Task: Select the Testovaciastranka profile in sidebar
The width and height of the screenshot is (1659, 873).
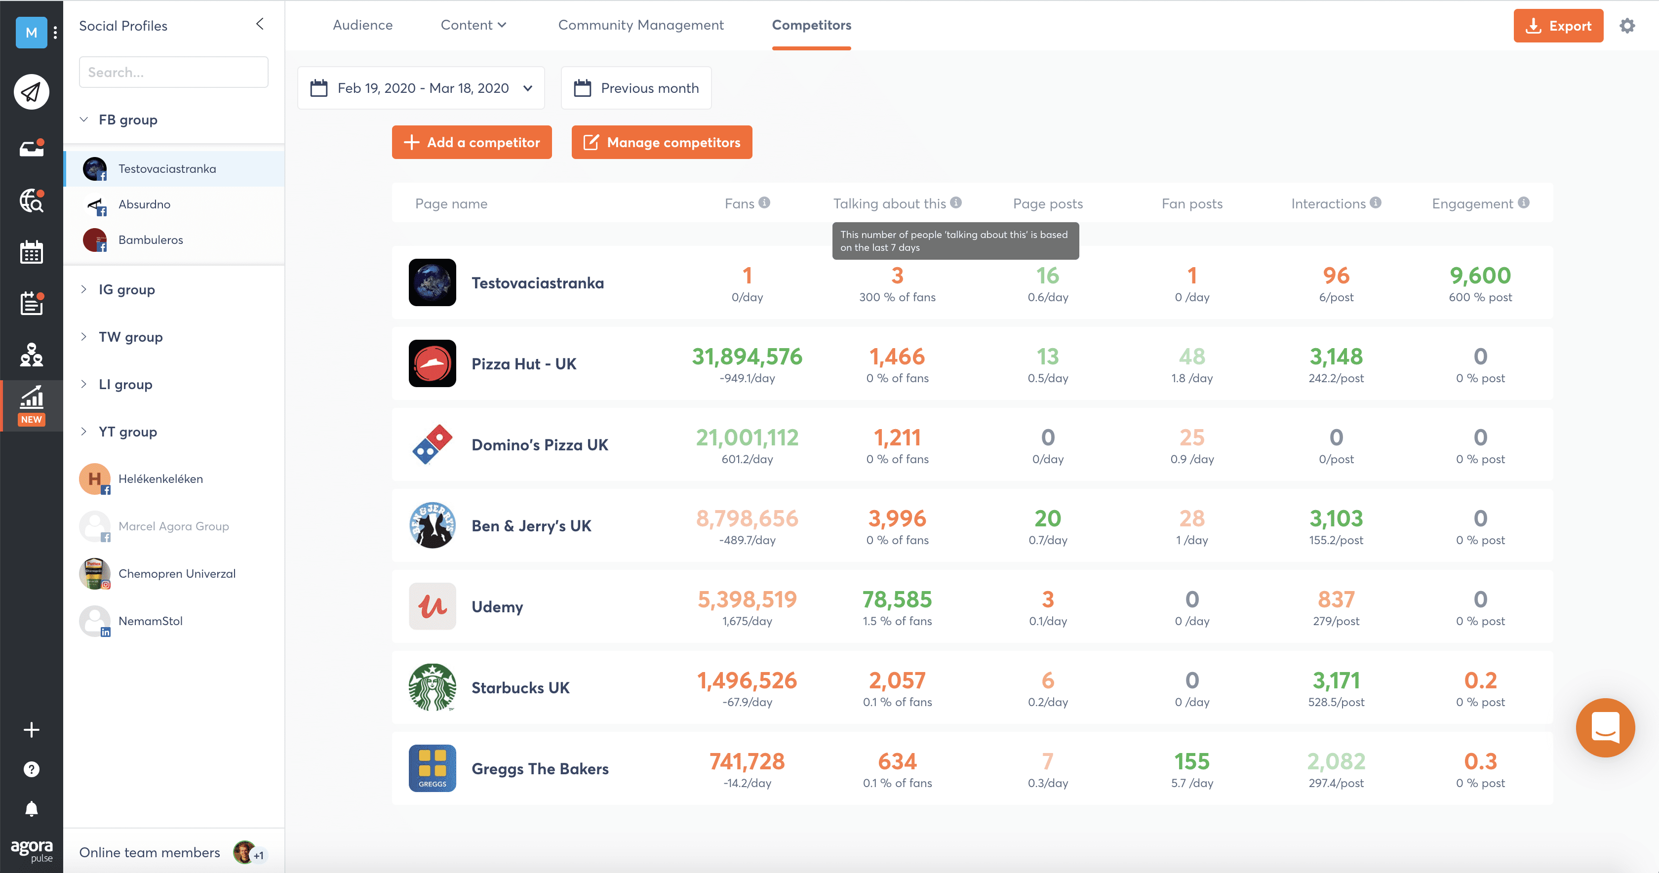Action: 174,169
